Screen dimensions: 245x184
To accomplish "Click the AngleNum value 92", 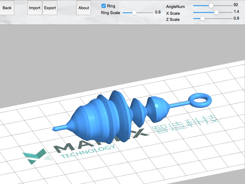I will [235, 5].
